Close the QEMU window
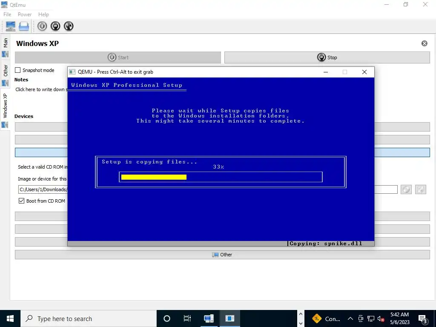This screenshot has height=327, width=436. 364,72
